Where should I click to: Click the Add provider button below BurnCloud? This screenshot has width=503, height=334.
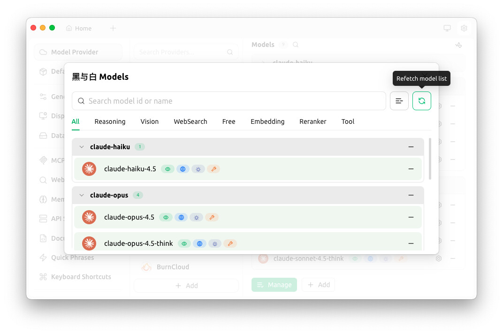pyautogui.click(x=186, y=286)
